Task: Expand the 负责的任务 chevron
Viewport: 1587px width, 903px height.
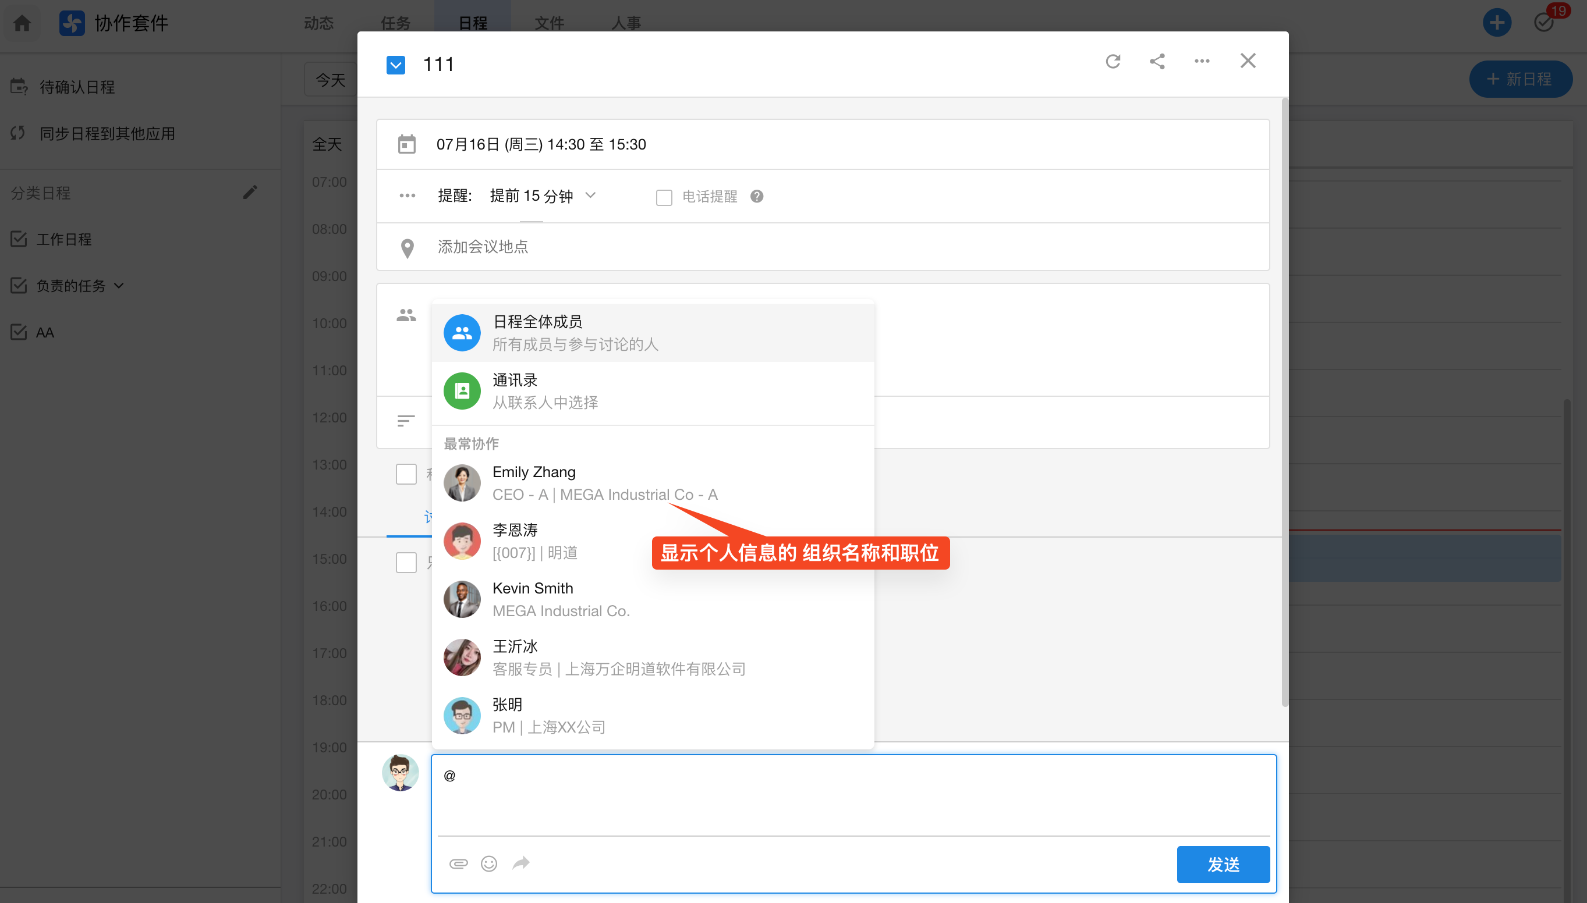Action: [120, 286]
